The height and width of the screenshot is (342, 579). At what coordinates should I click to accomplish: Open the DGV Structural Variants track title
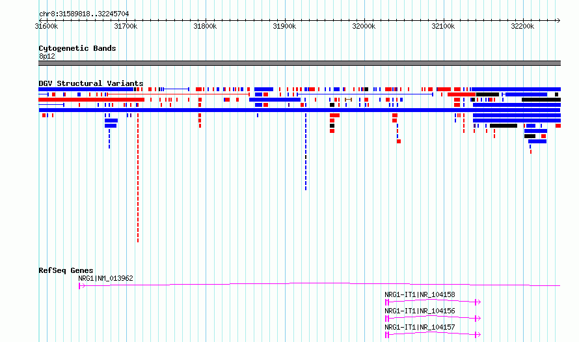(91, 83)
